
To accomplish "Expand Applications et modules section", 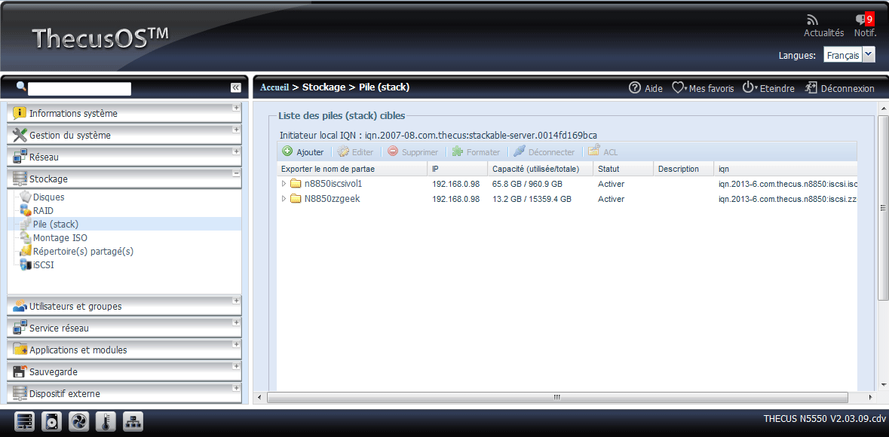I will coord(124,350).
